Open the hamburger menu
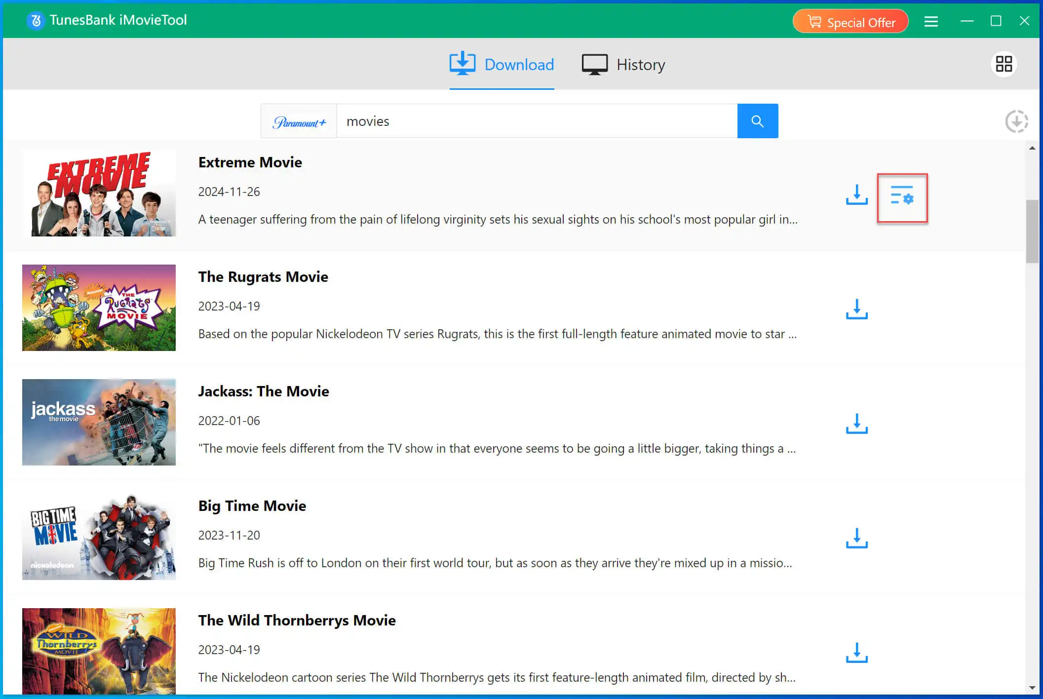 tap(931, 21)
